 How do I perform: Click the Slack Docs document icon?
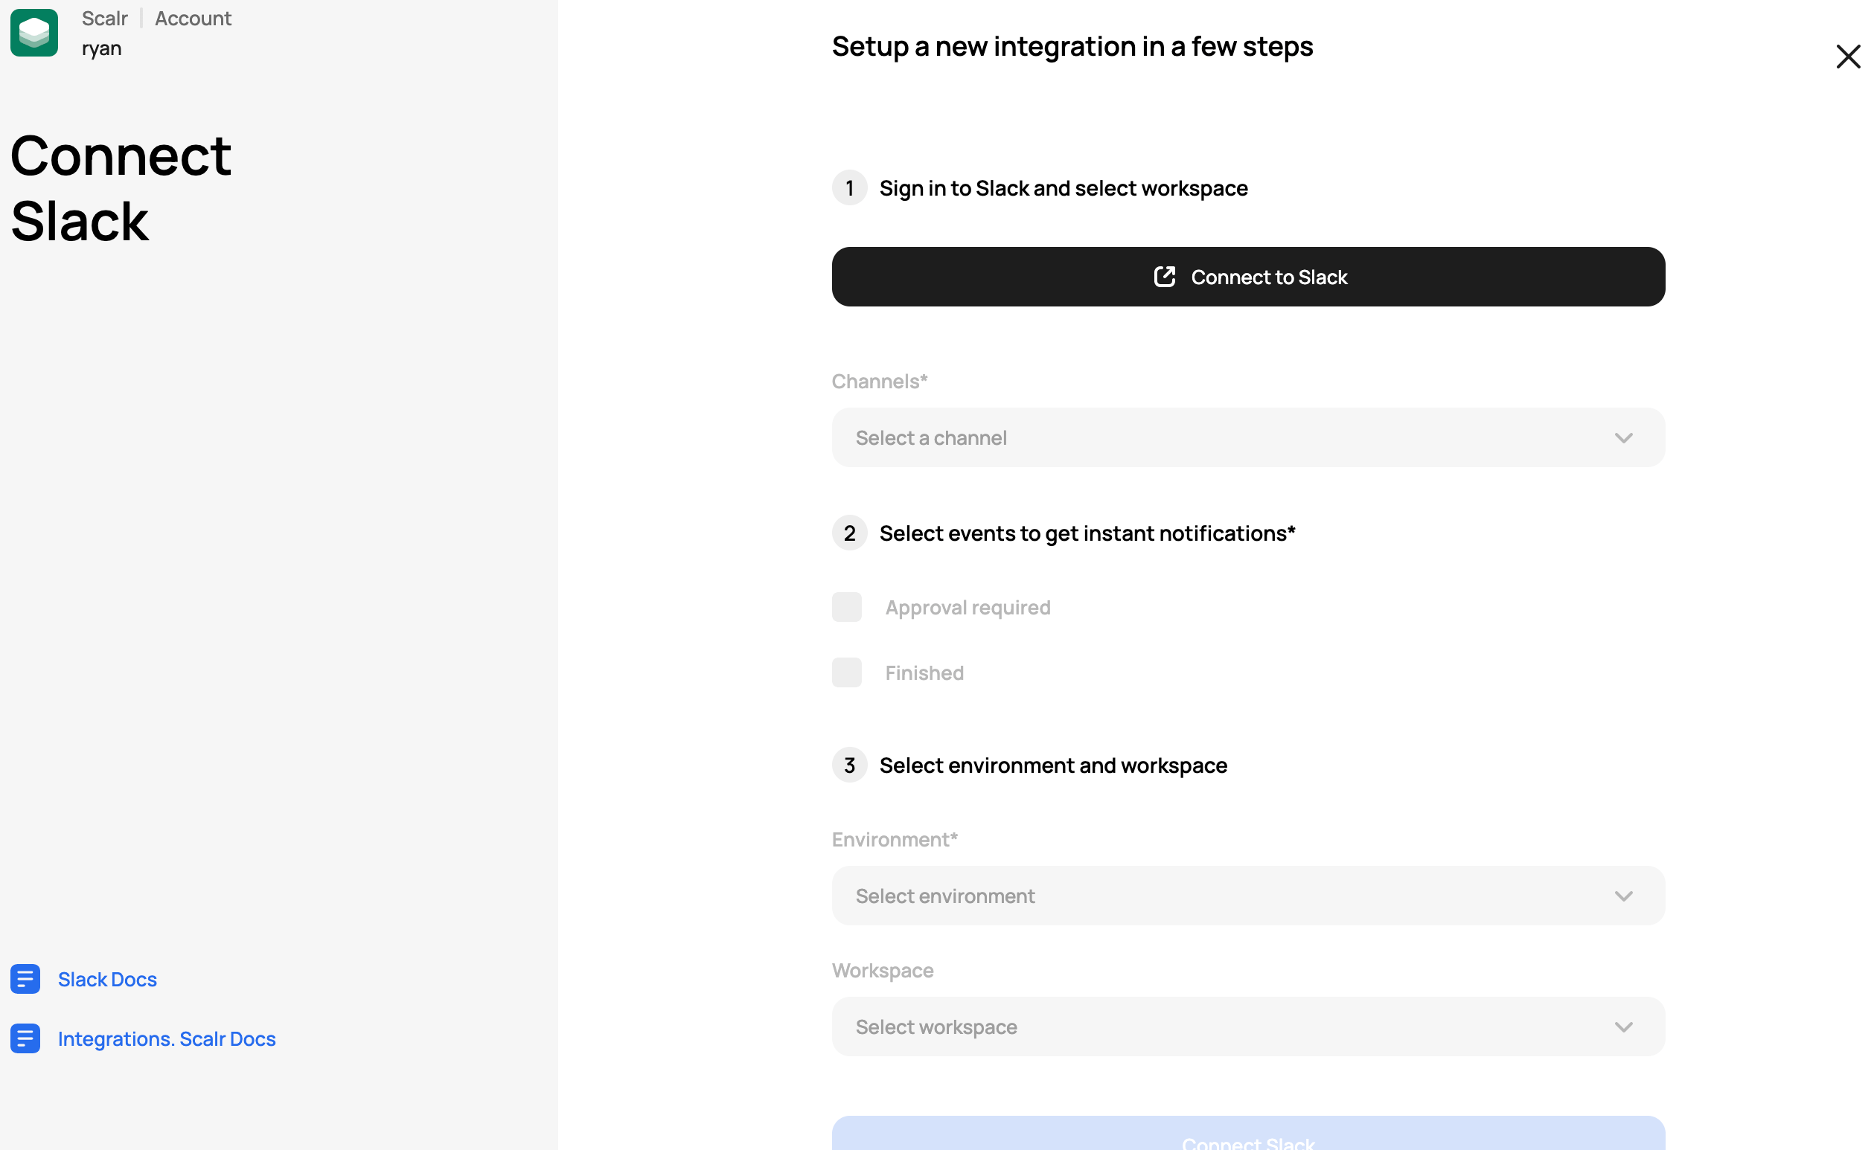coord(25,979)
